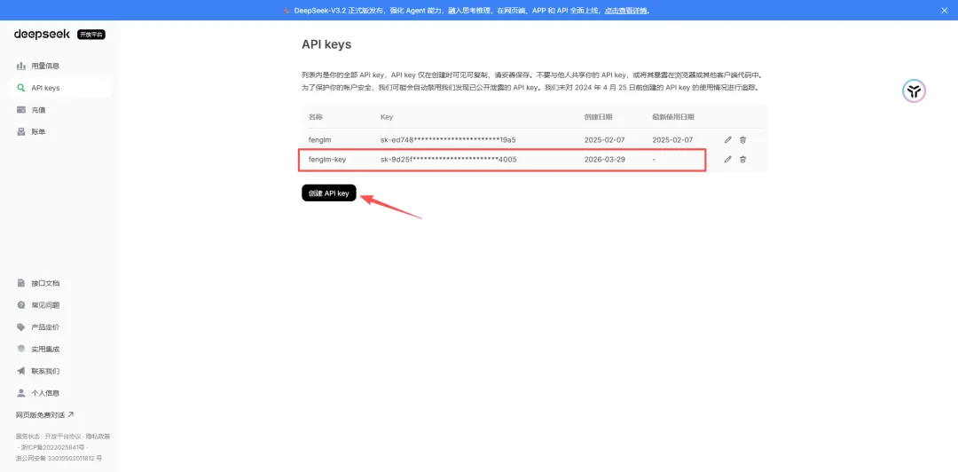Click the 创建 API key button
958x472 pixels.
point(329,193)
